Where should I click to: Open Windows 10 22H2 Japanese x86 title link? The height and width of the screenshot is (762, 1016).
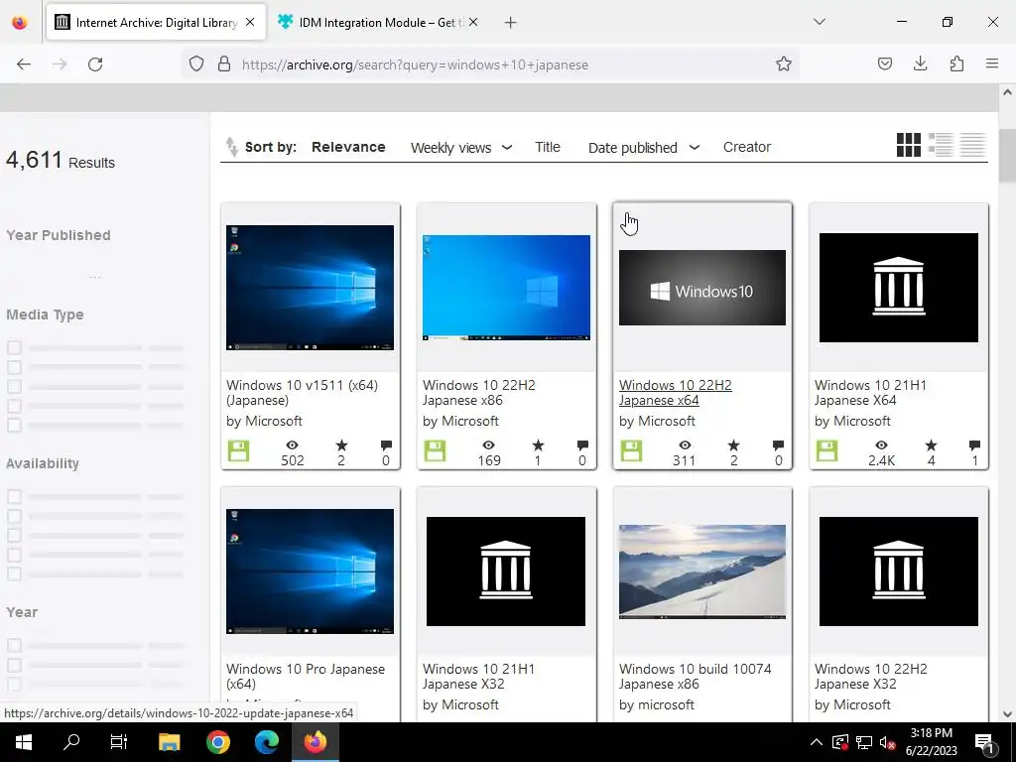coord(479,393)
